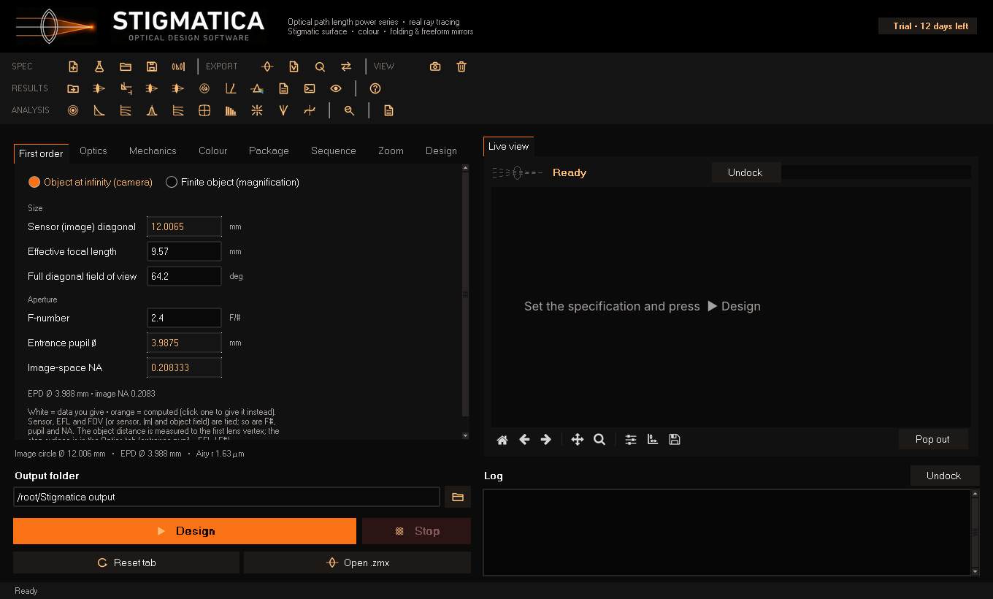The height and width of the screenshot is (599, 993).
Task: Click the concentric circles icon in ANALYSIS
Action: pyautogui.click(x=73, y=110)
